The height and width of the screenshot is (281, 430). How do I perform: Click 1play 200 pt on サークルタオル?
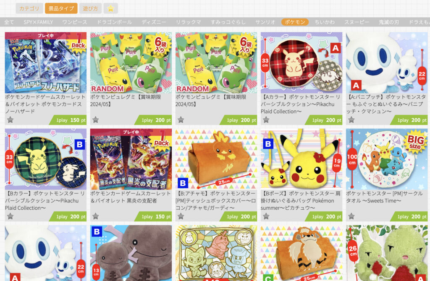tap(409, 217)
